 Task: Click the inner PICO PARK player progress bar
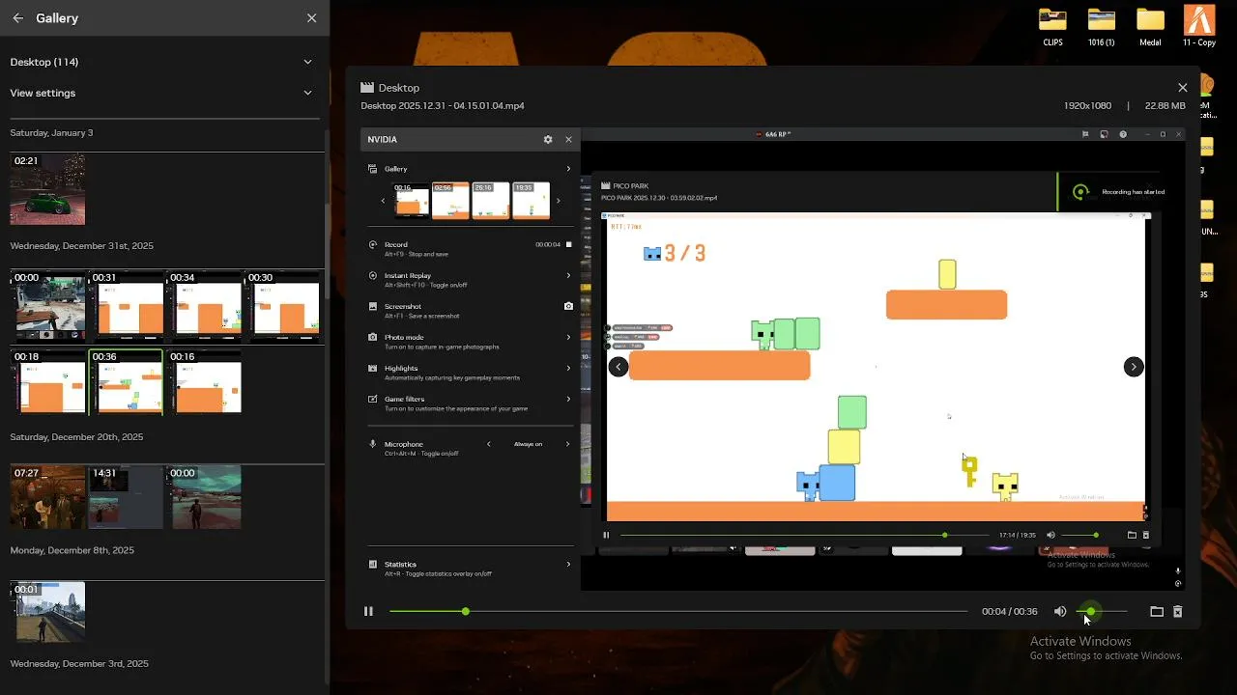click(804, 535)
